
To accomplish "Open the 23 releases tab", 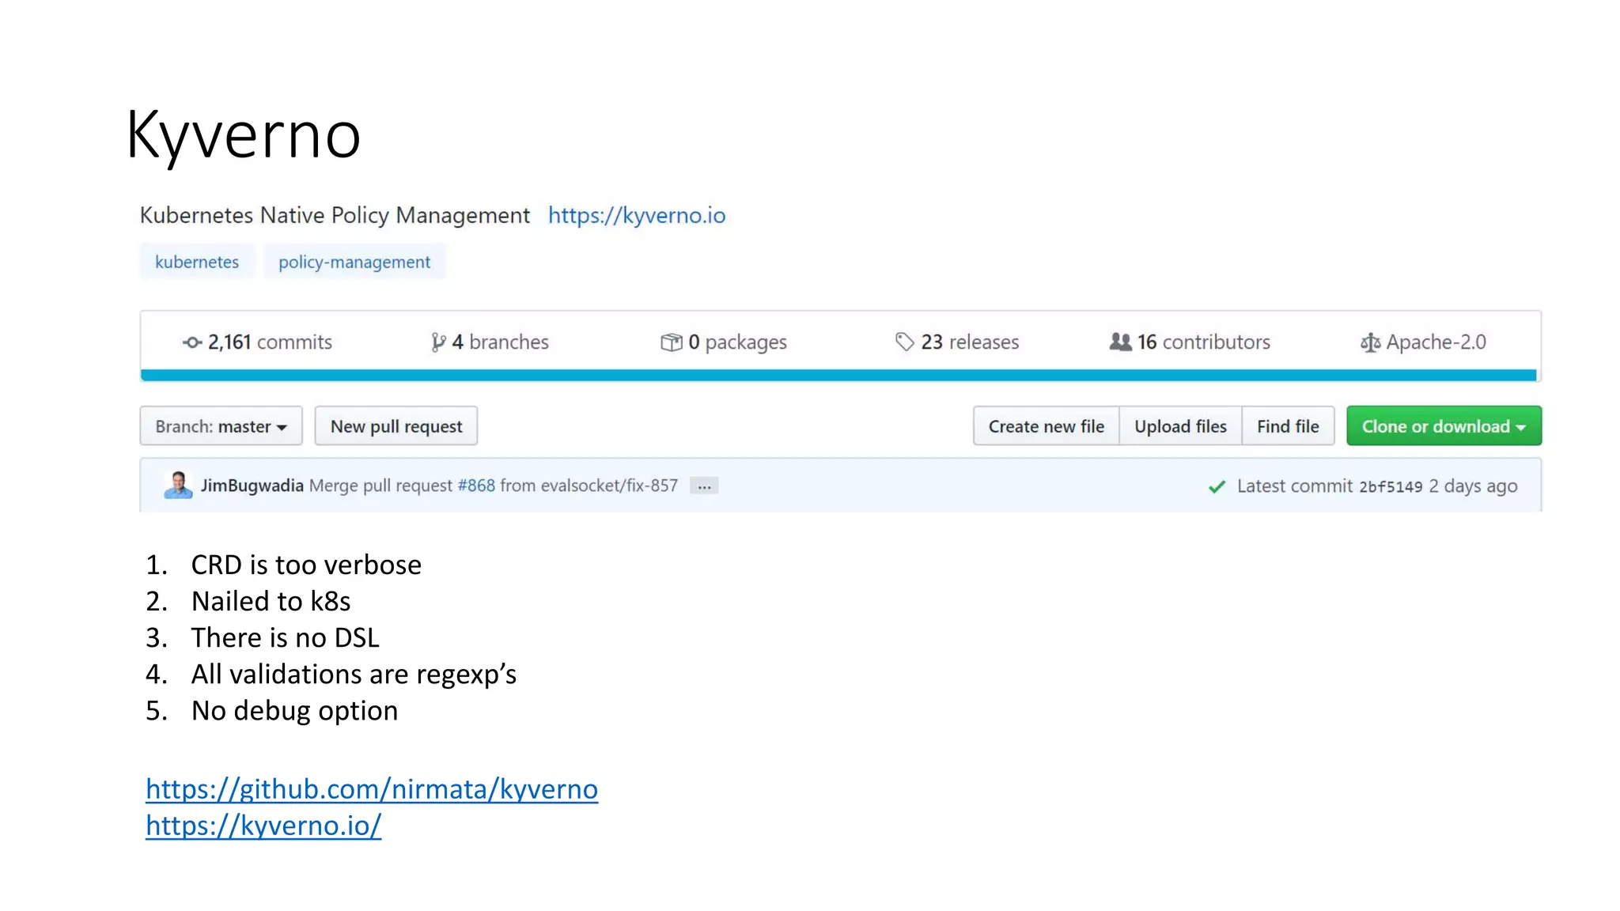I will click(957, 342).
